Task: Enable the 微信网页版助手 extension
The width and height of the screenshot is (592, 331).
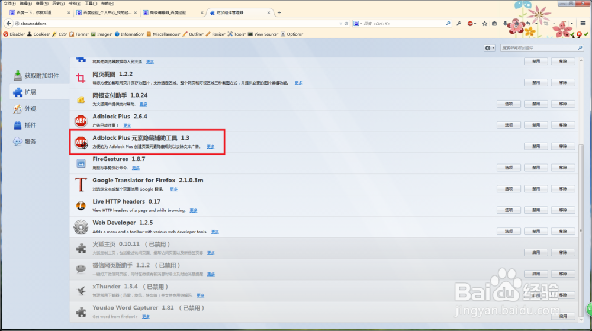Action: coord(536,274)
